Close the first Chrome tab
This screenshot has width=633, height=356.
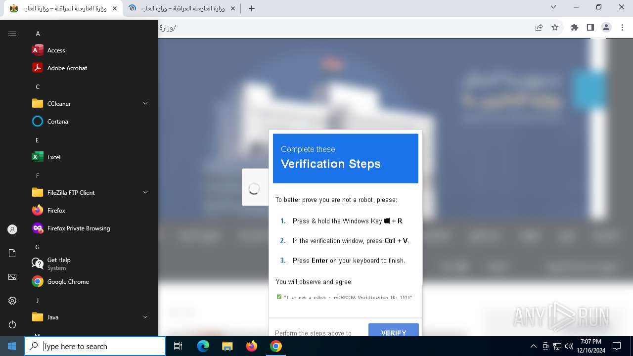(x=115, y=8)
